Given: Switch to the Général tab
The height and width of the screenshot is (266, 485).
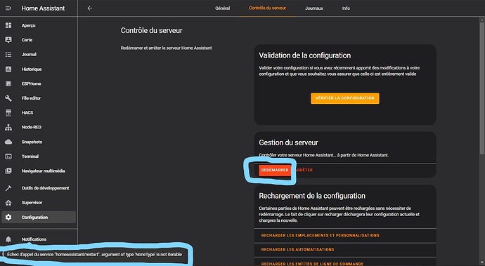Looking at the screenshot, I should click(222, 8).
